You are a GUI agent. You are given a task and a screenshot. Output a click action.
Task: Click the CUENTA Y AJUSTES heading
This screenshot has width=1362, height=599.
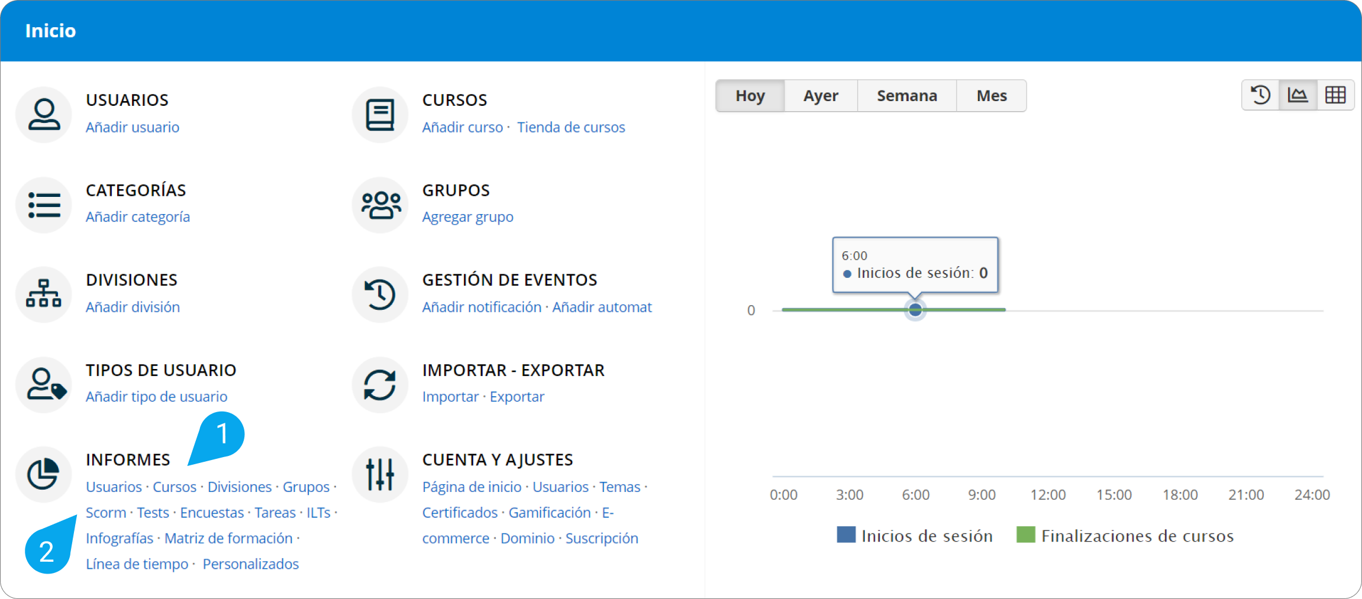point(498,459)
